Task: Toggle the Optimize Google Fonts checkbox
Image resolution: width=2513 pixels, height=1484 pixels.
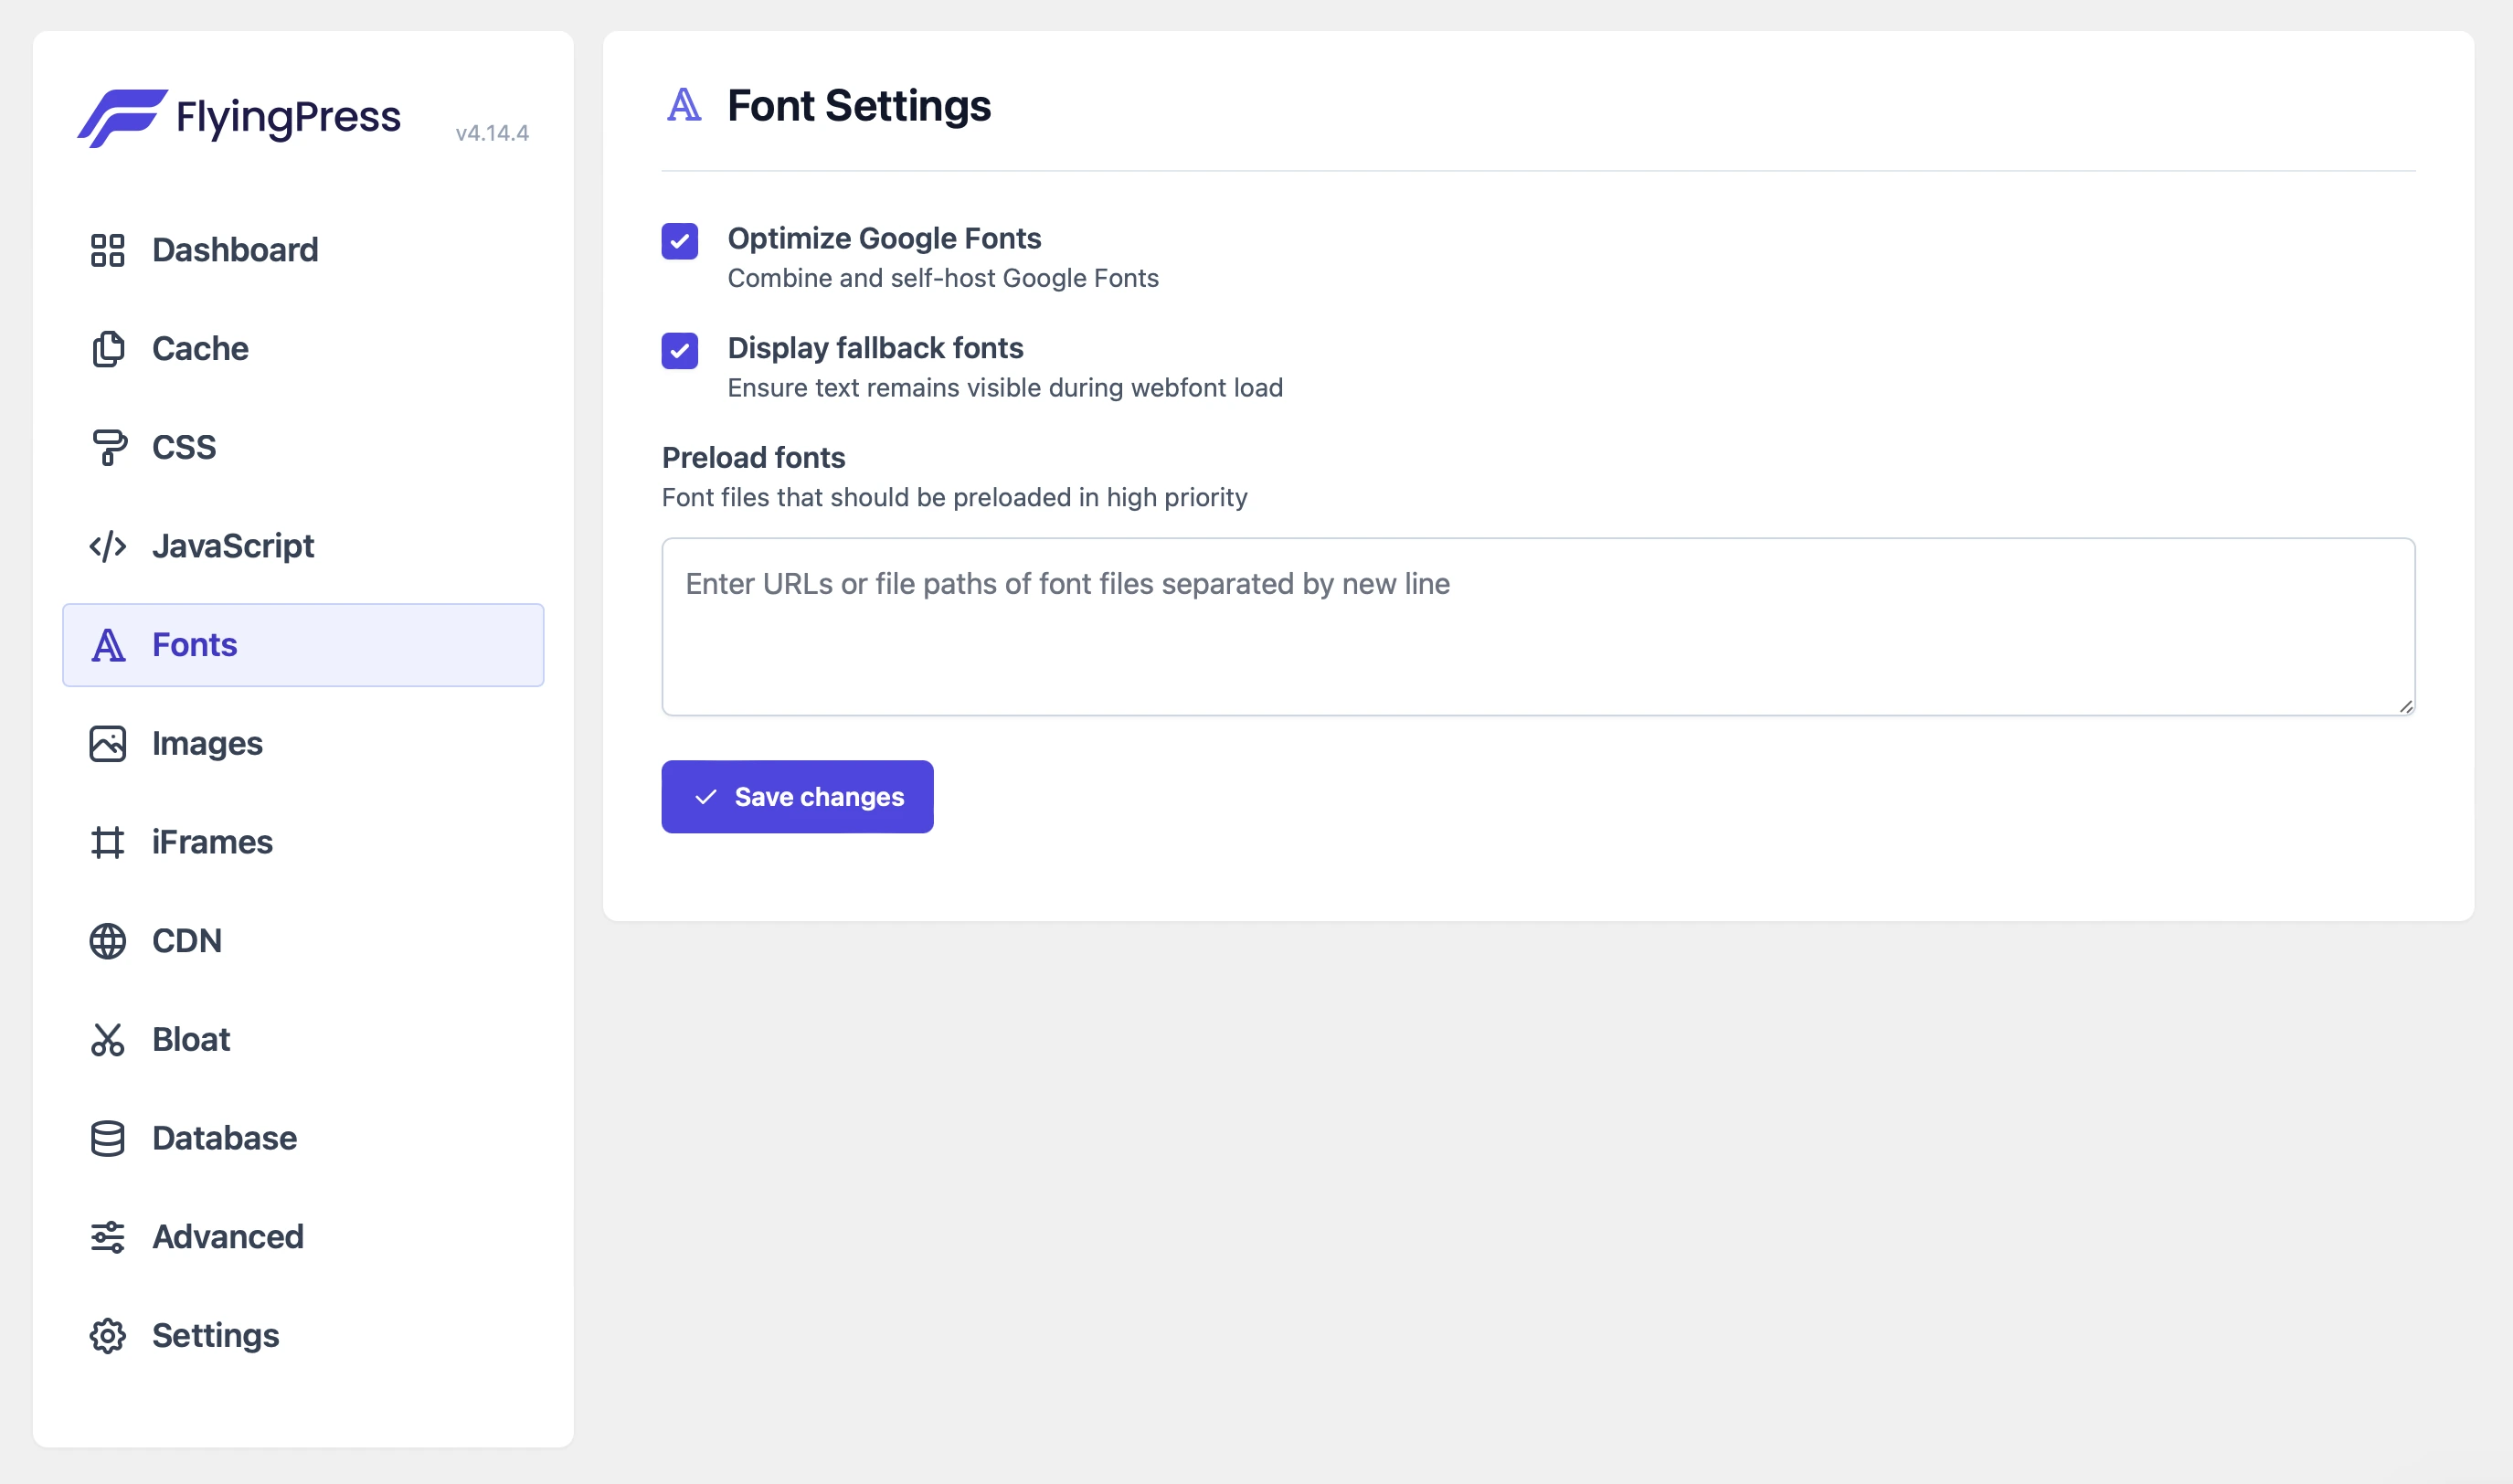Action: [680, 240]
